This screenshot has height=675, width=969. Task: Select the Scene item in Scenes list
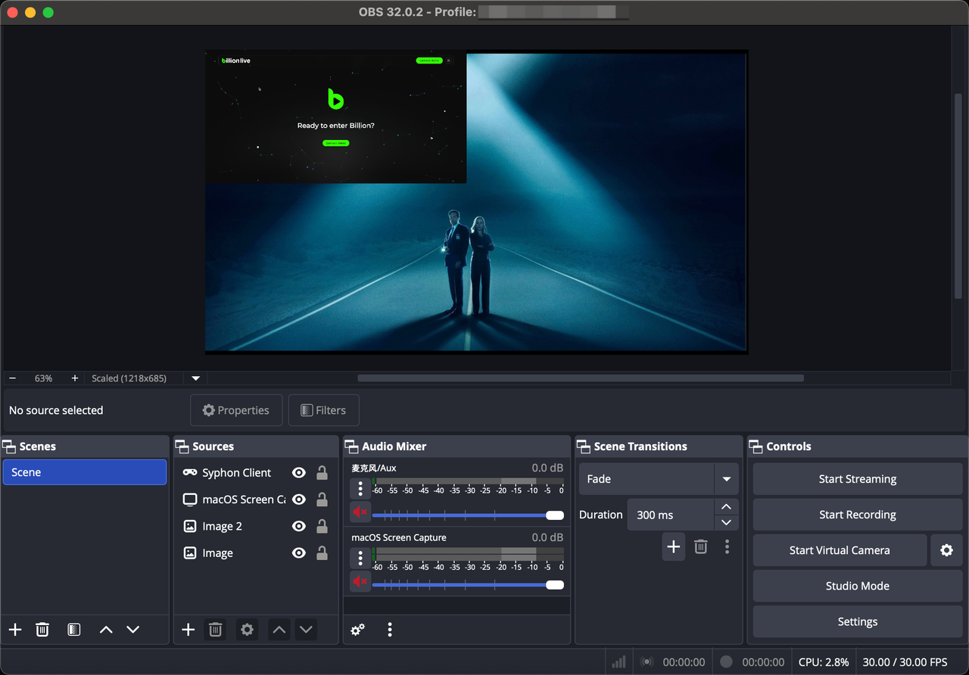84,472
